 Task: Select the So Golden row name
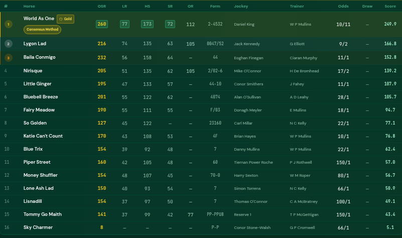click(x=35, y=123)
